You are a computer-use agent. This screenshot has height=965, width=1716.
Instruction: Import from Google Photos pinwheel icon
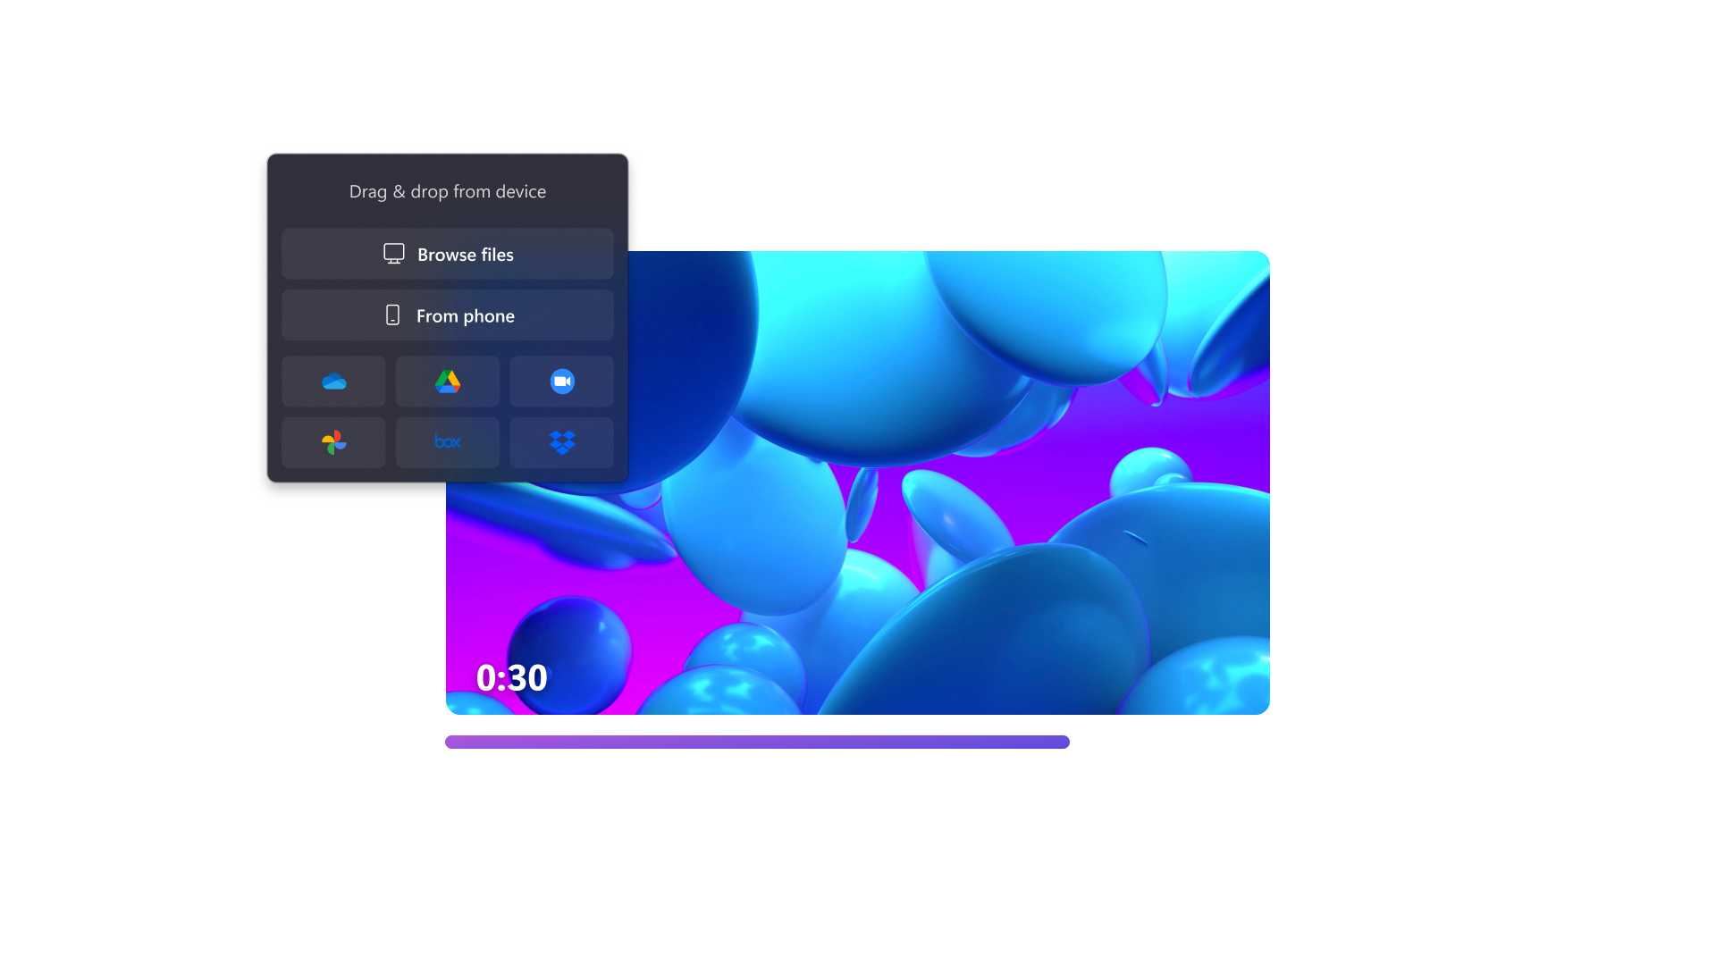coord(333,442)
